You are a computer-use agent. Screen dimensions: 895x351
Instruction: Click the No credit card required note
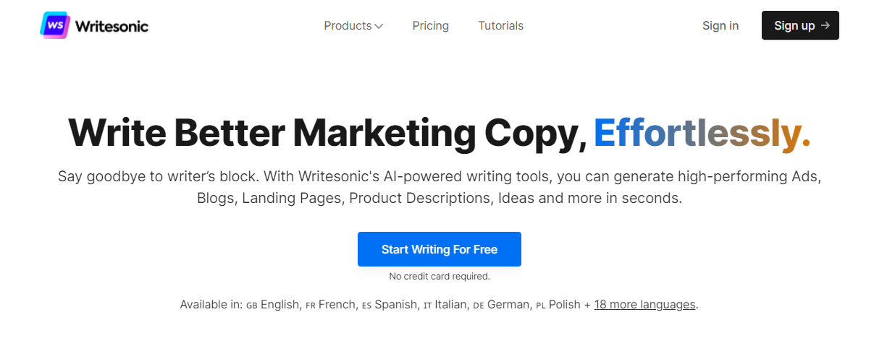pyautogui.click(x=440, y=277)
